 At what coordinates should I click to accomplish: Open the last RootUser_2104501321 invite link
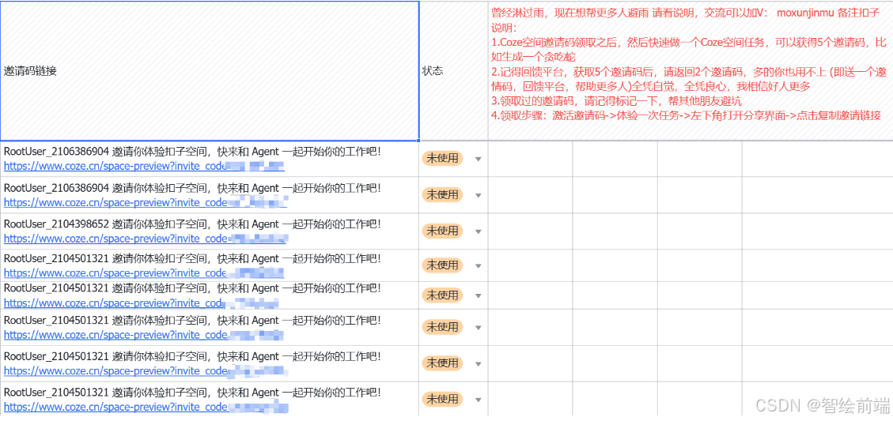(x=146, y=408)
